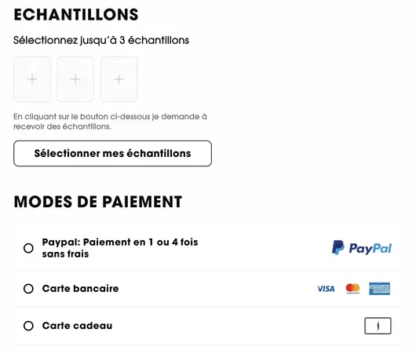Screen dimensions: 416x354
Task: Select the Paypal payment radio button
Action: (x=28, y=248)
